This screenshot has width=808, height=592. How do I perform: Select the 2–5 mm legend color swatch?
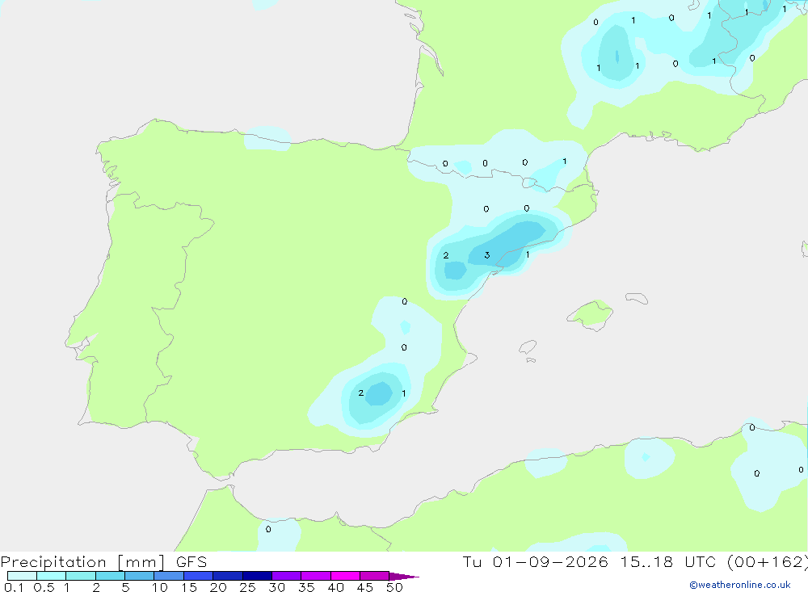pyautogui.click(x=110, y=576)
